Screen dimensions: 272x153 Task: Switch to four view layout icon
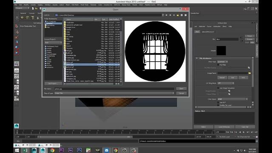pyautogui.click(x=17, y=76)
